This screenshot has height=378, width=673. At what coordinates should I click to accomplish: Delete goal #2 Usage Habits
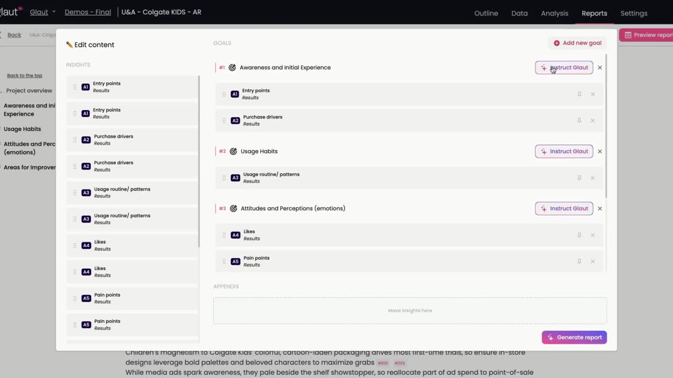(600, 151)
